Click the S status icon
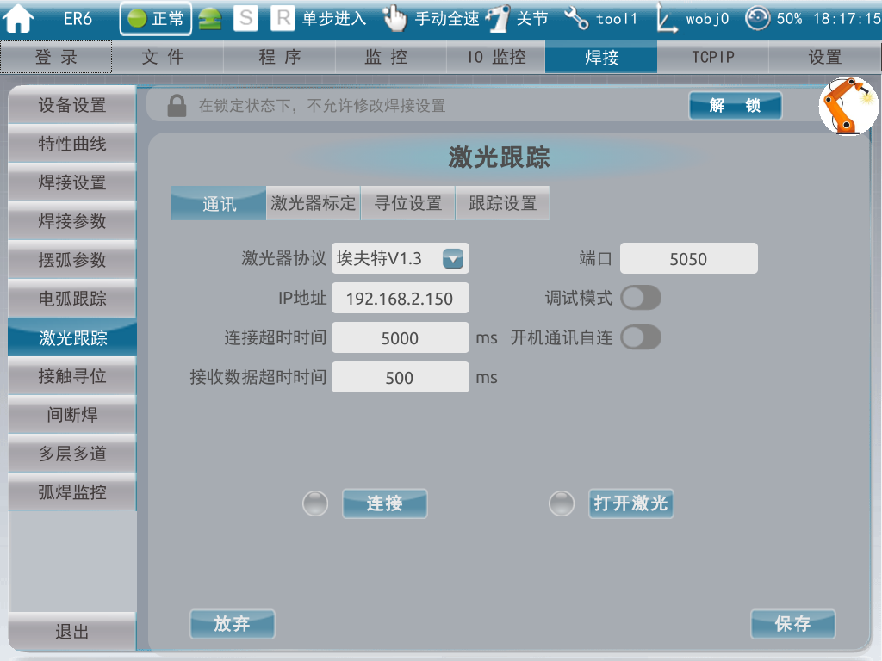The width and height of the screenshot is (882, 661). [x=245, y=19]
